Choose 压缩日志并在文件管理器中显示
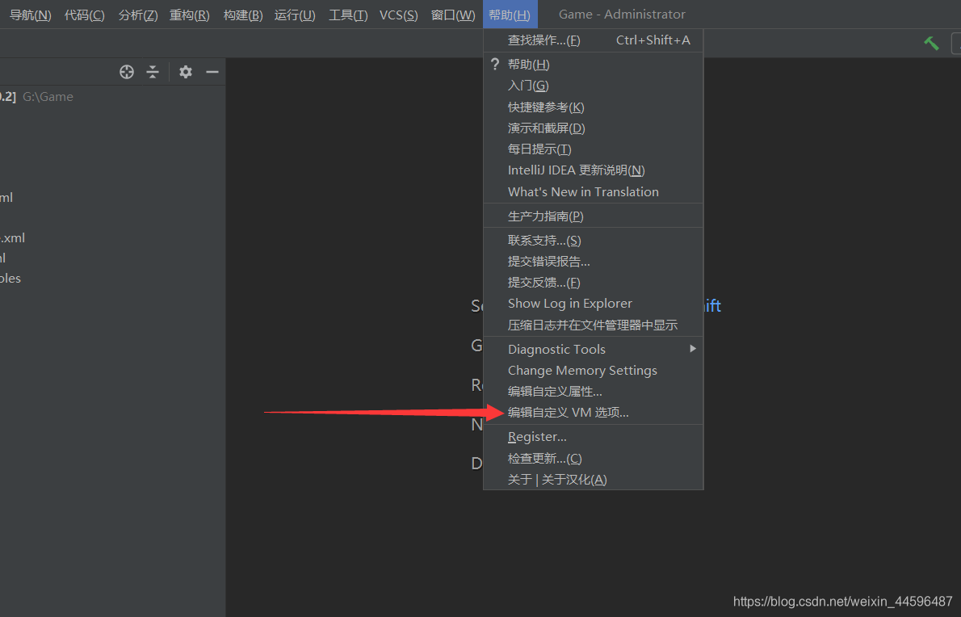This screenshot has width=961, height=617. [594, 325]
